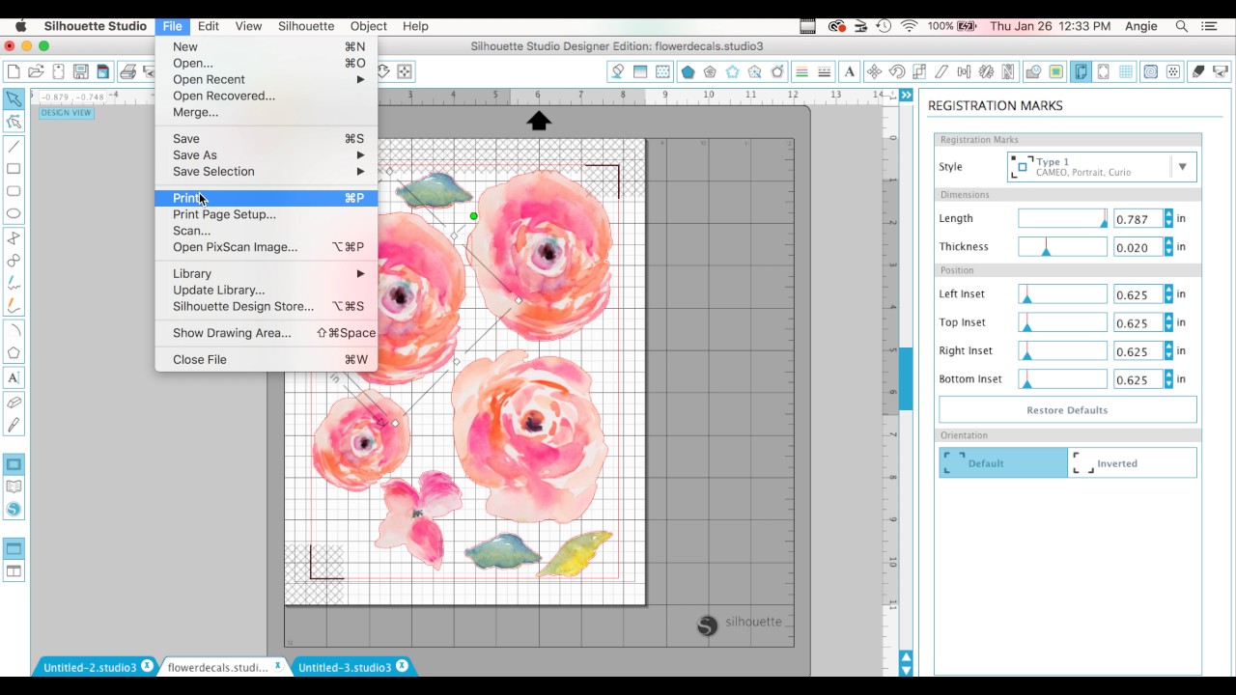Choose Print Page Setup from the menu
Image resolution: width=1236 pixels, height=695 pixels.
click(x=224, y=214)
